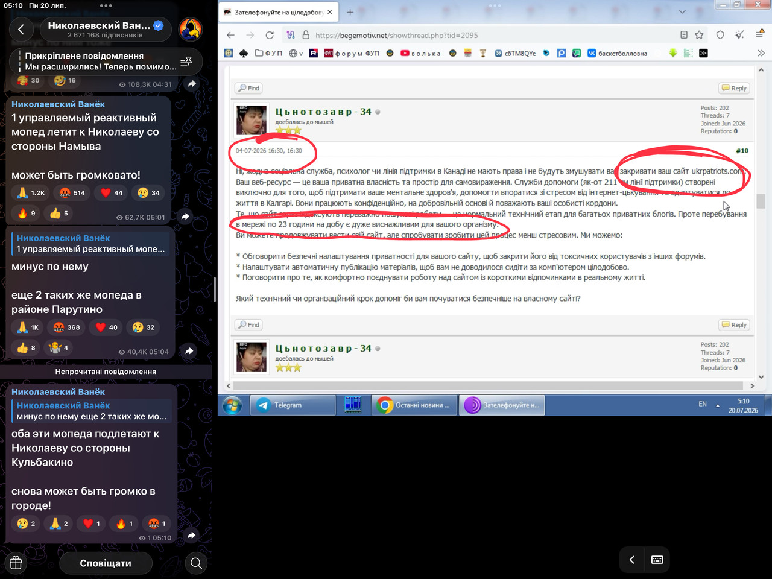Toggle the crying reaction with count 34

click(x=148, y=193)
